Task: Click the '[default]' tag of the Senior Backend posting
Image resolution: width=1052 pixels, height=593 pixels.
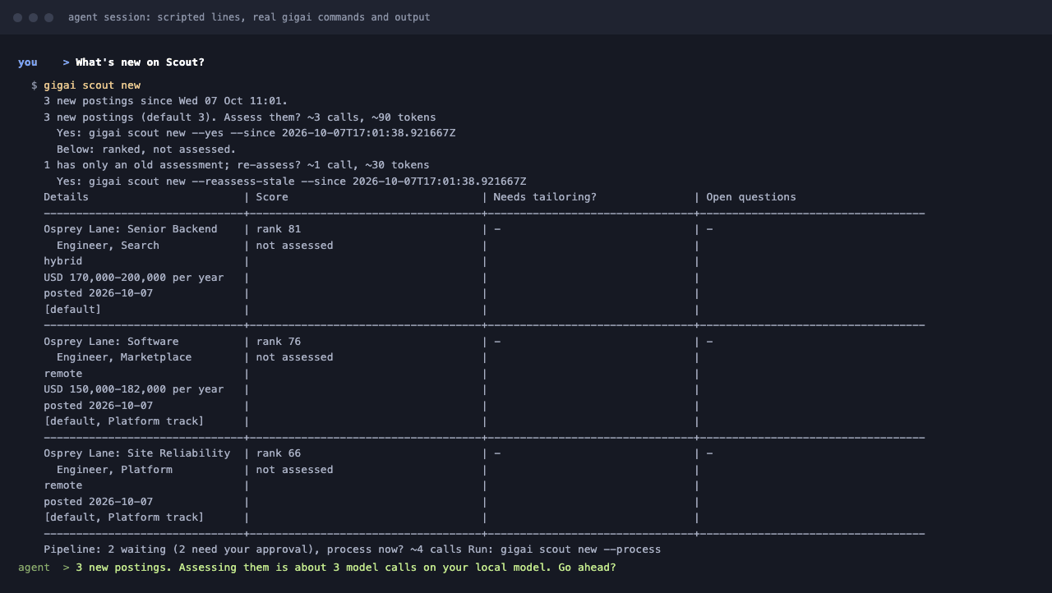Action: pyautogui.click(x=72, y=310)
